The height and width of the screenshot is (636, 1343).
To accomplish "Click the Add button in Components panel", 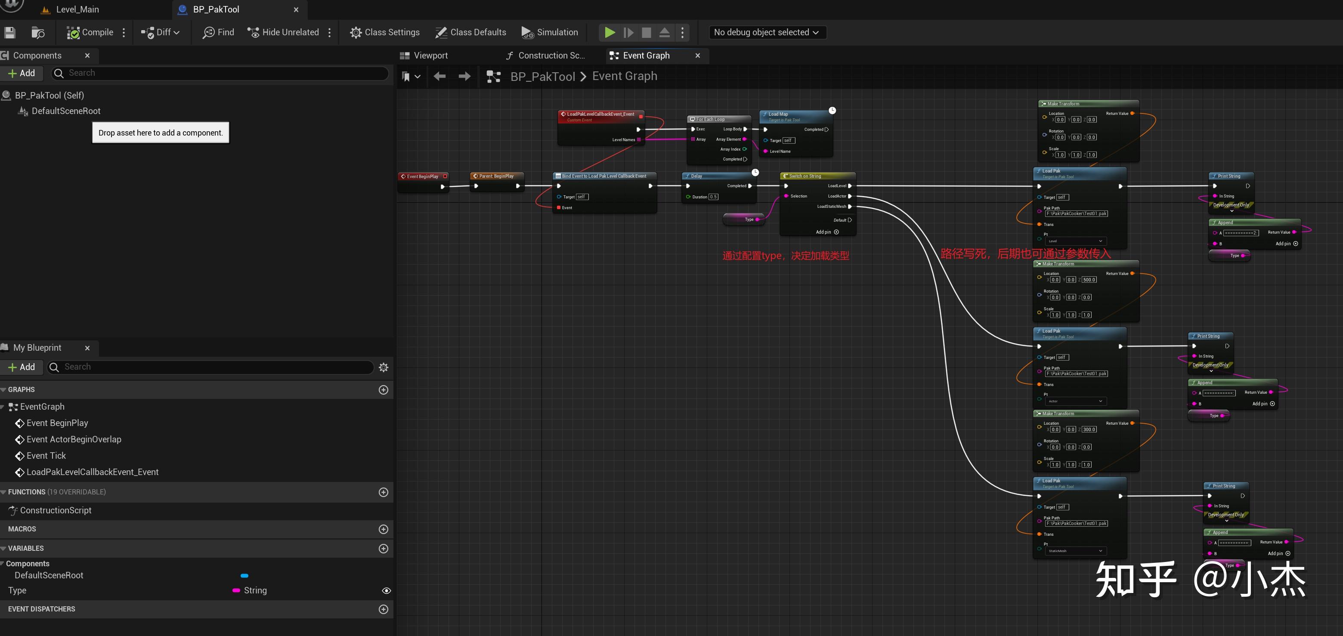I will point(22,74).
